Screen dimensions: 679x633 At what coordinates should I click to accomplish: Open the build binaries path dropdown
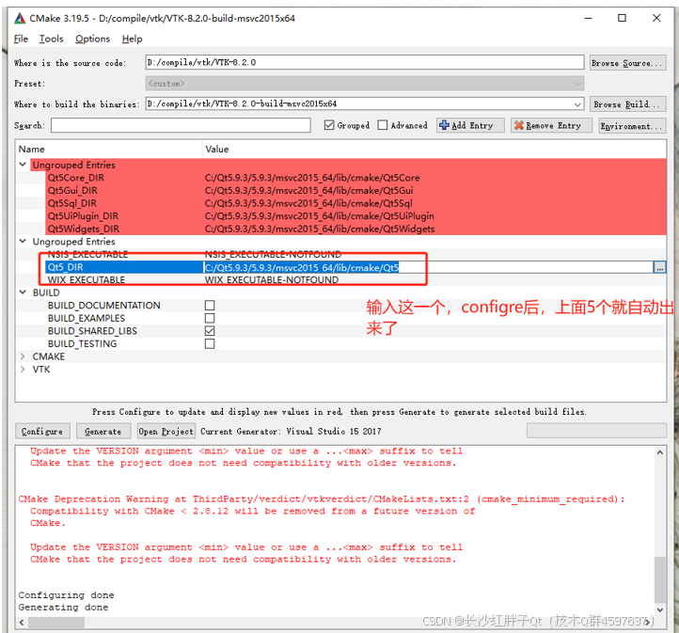click(577, 104)
